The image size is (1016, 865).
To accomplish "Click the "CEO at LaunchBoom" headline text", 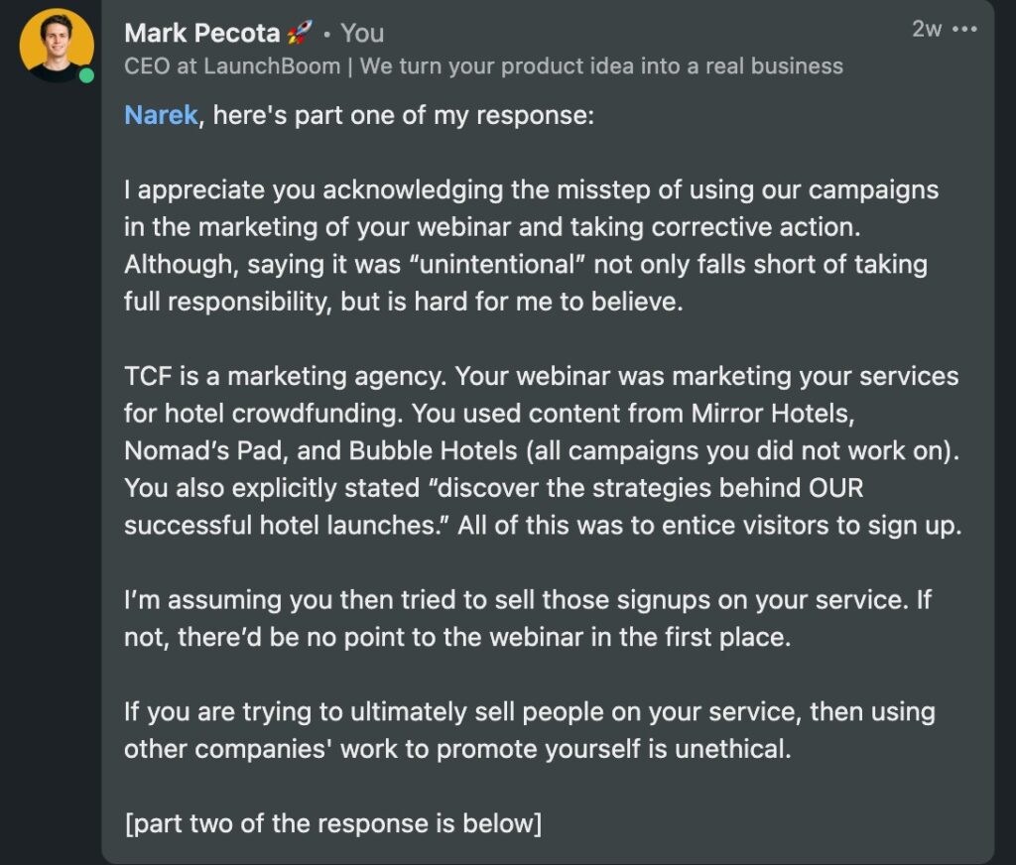I will click(232, 66).
